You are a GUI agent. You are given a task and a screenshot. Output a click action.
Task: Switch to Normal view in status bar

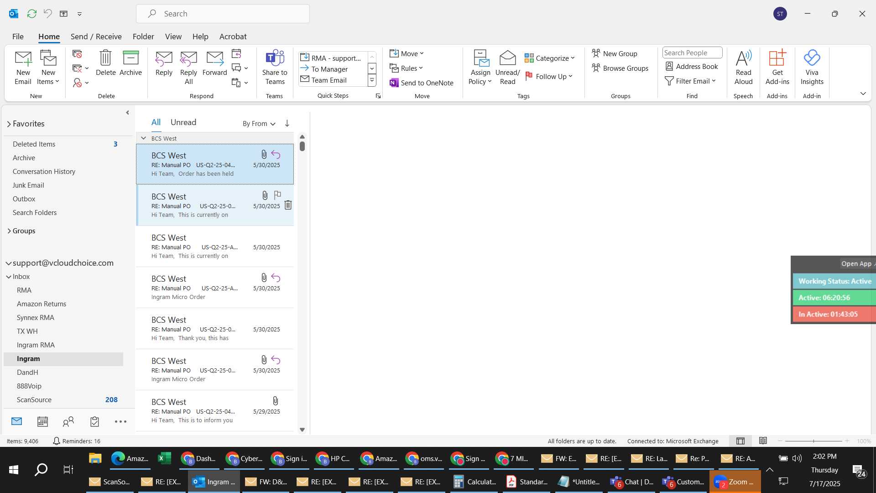click(740, 441)
